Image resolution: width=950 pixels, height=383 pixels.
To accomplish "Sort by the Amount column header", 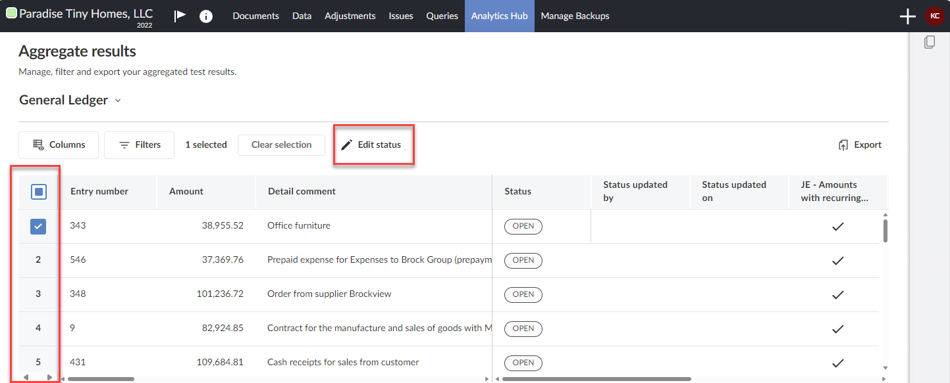I will click(x=186, y=191).
